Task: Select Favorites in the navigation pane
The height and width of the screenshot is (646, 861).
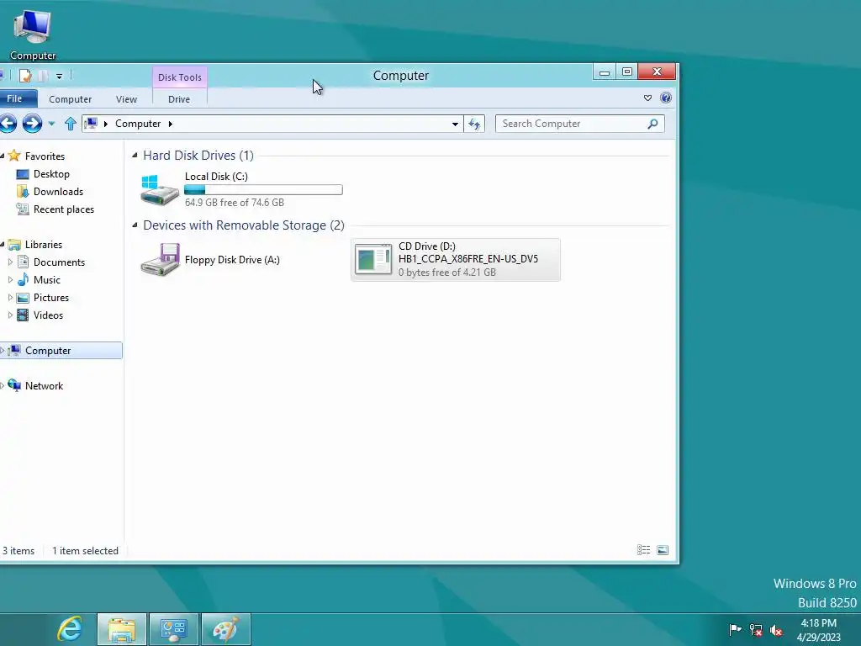Action: (x=45, y=156)
